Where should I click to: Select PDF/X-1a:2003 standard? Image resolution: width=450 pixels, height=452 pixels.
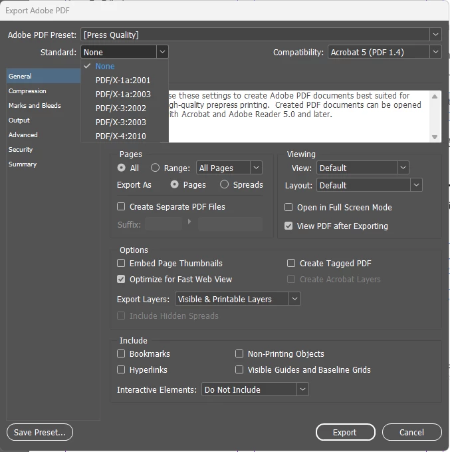pos(124,95)
